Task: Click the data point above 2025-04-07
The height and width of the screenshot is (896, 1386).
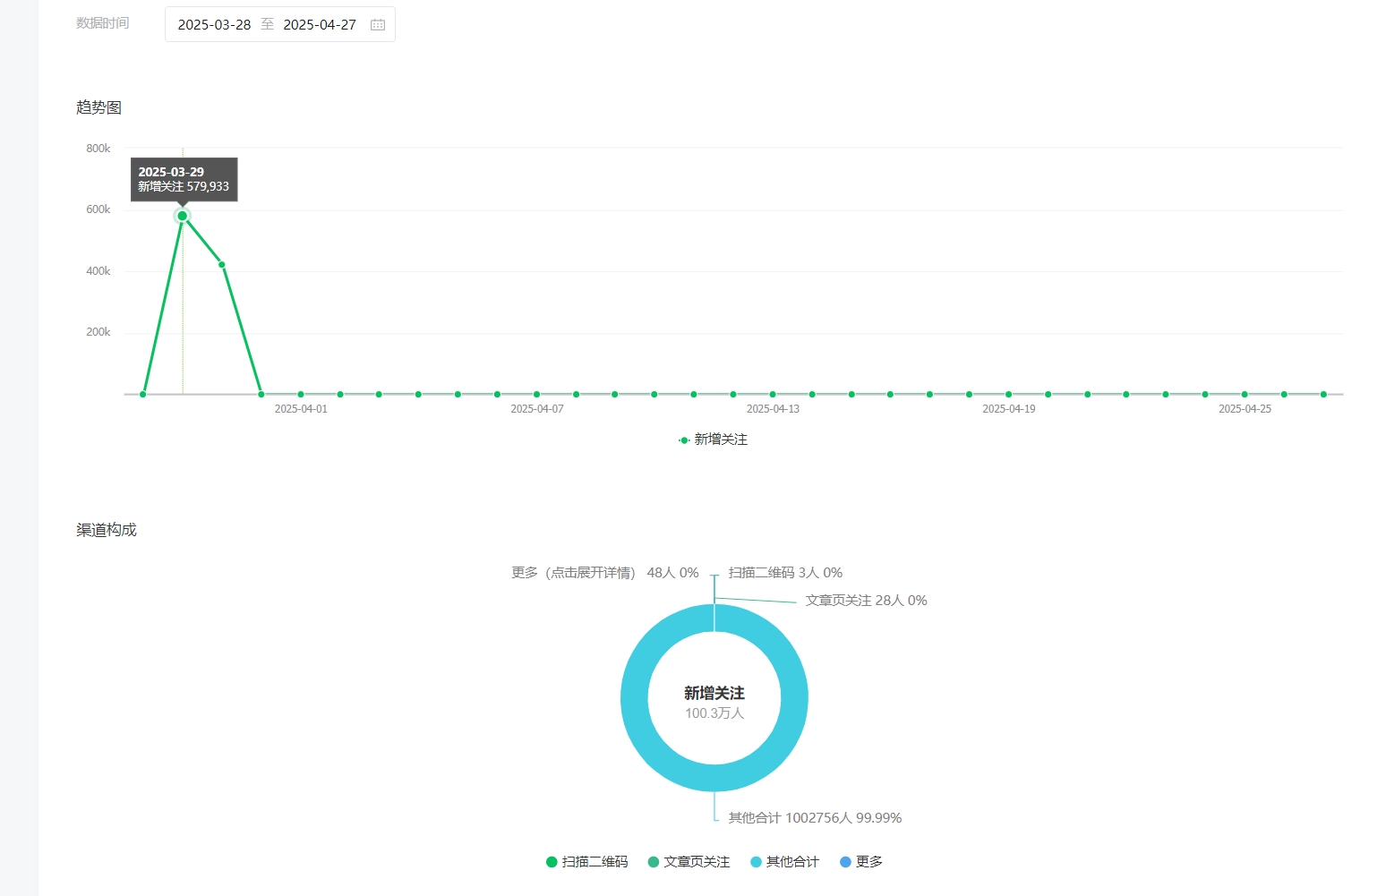Action: point(537,394)
